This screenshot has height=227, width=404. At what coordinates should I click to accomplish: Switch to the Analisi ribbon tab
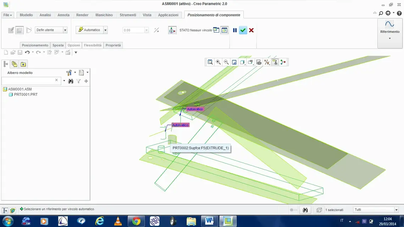click(x=45, y=15)
